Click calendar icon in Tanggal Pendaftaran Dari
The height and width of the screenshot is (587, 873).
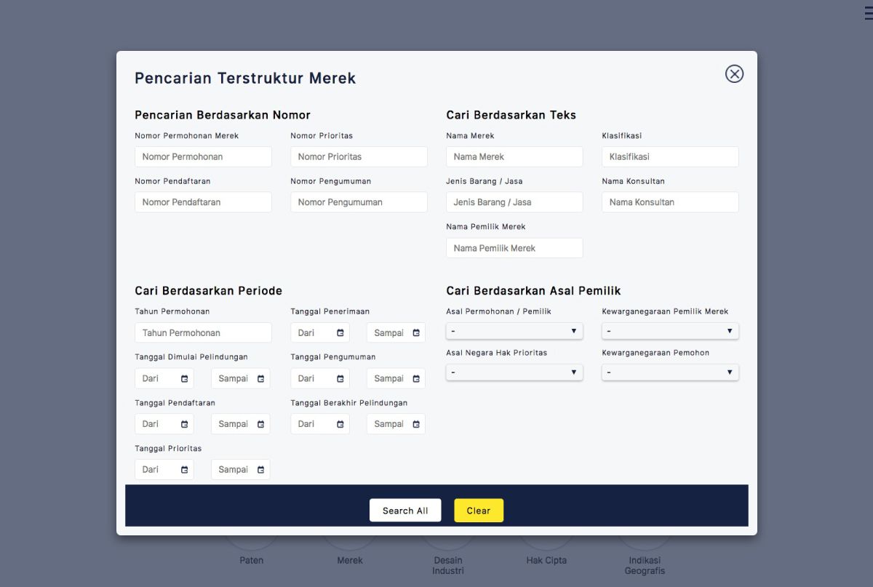coord(185,424)
